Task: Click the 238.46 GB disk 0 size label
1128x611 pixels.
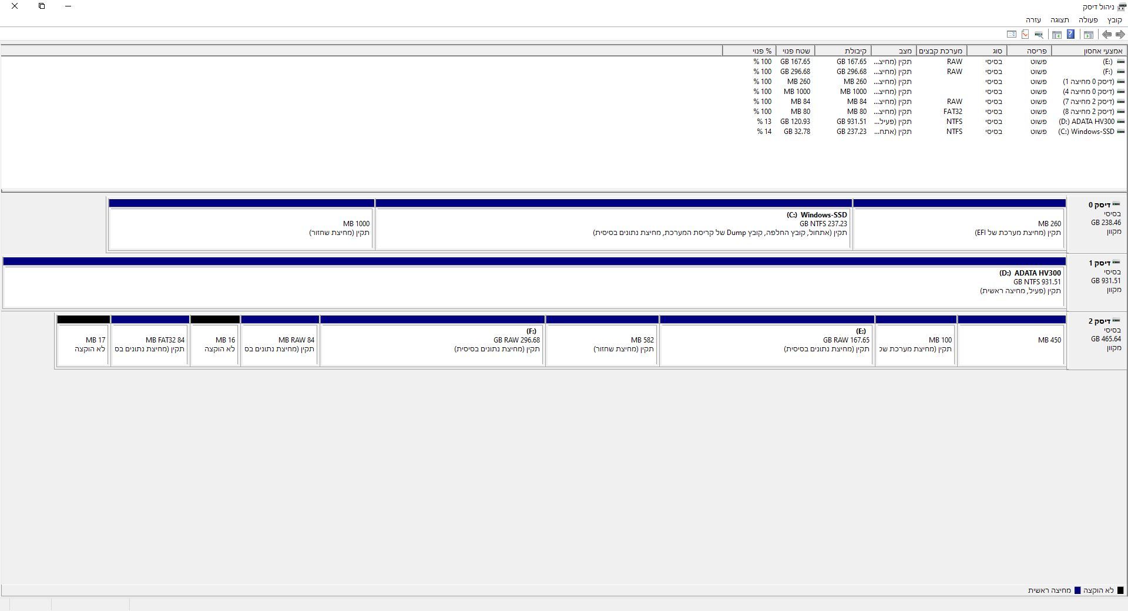Action: click(x=1106, y=223)
